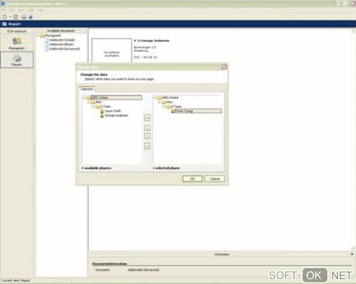Select A-Team folder in selected players tree

point(176,106)
